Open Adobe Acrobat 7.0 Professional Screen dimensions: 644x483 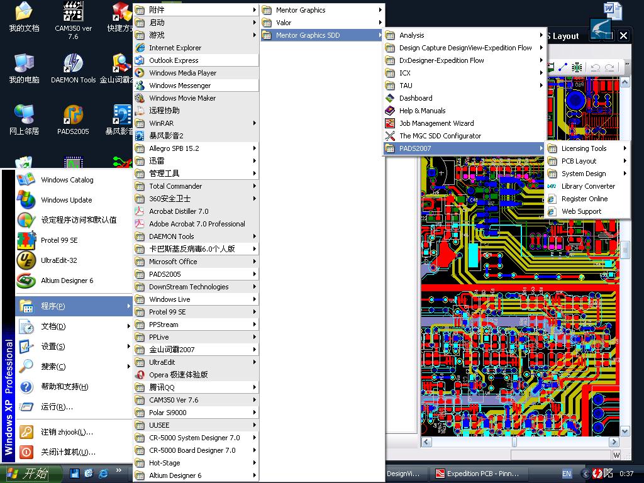[x=196, y=224]
